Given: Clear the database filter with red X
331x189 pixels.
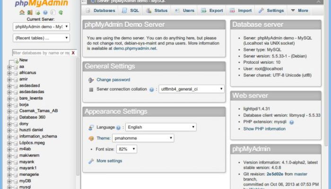Looking at the screenshot, I should [73, 53].
